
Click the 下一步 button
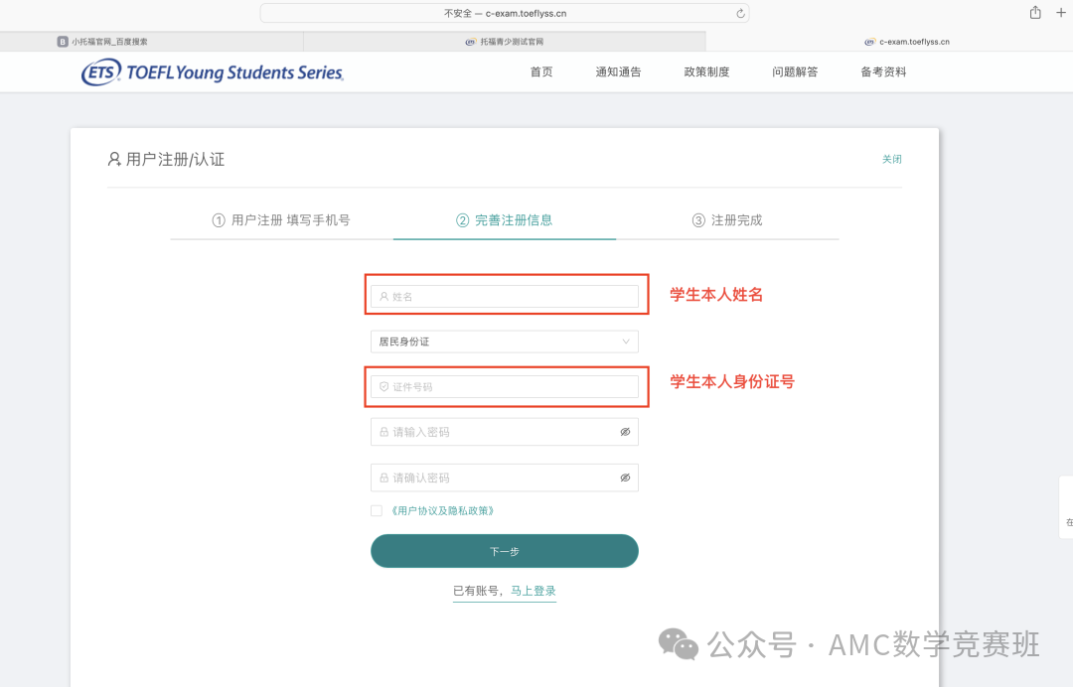(505, 551)
